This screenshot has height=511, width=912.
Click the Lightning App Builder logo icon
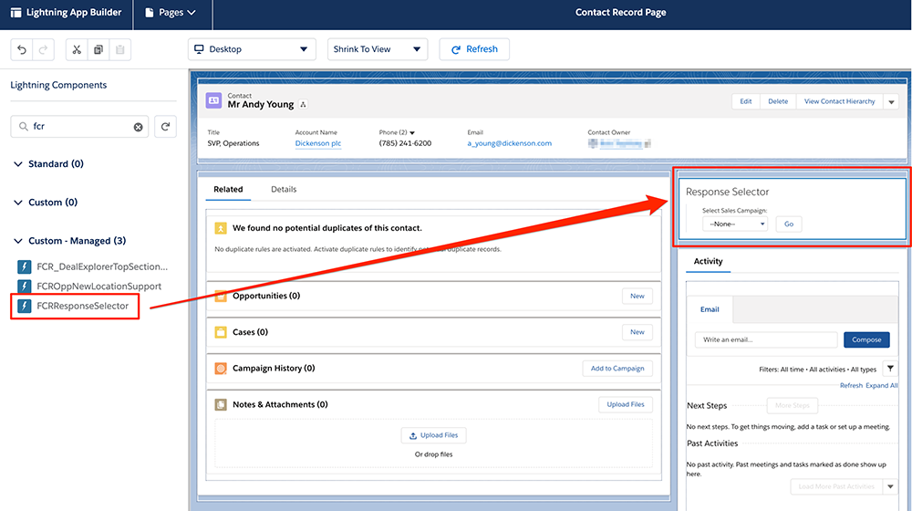click(16, 12)
